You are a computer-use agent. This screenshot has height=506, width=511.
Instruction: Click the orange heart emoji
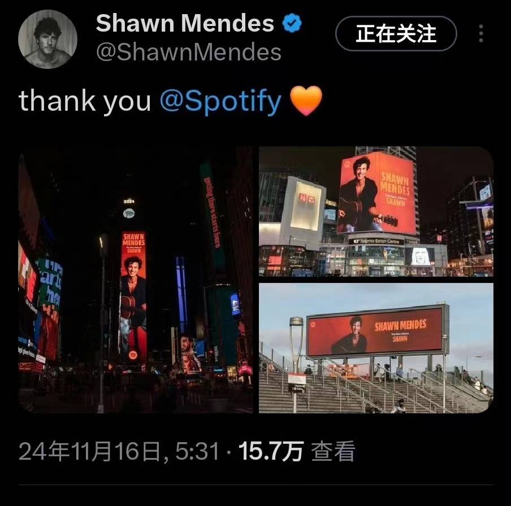(306, 101)
